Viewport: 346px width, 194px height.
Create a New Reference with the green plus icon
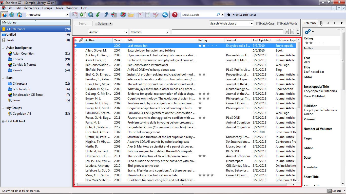point(83,15)
